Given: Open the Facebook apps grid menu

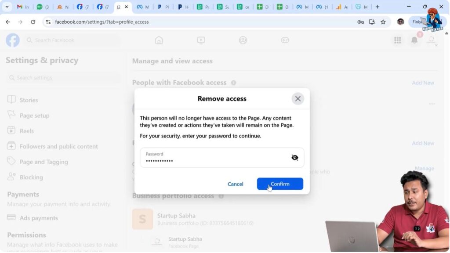Looking at the screenshot, I should (x=397, y=40).
